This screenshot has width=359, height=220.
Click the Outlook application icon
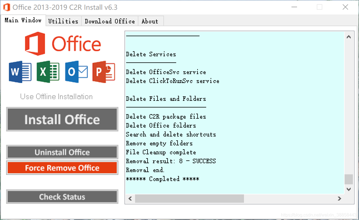[x=76, y=72]
